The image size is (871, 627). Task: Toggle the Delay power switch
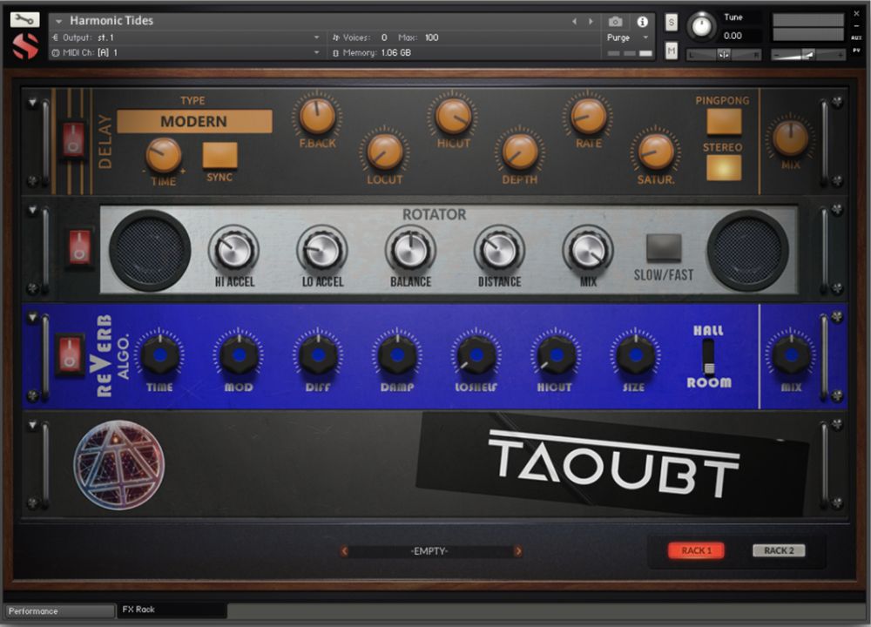point(72,139)
